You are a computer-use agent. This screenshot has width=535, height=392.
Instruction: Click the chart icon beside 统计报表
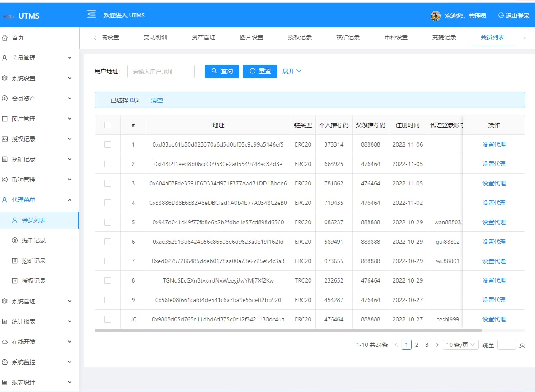coord(5,321)
